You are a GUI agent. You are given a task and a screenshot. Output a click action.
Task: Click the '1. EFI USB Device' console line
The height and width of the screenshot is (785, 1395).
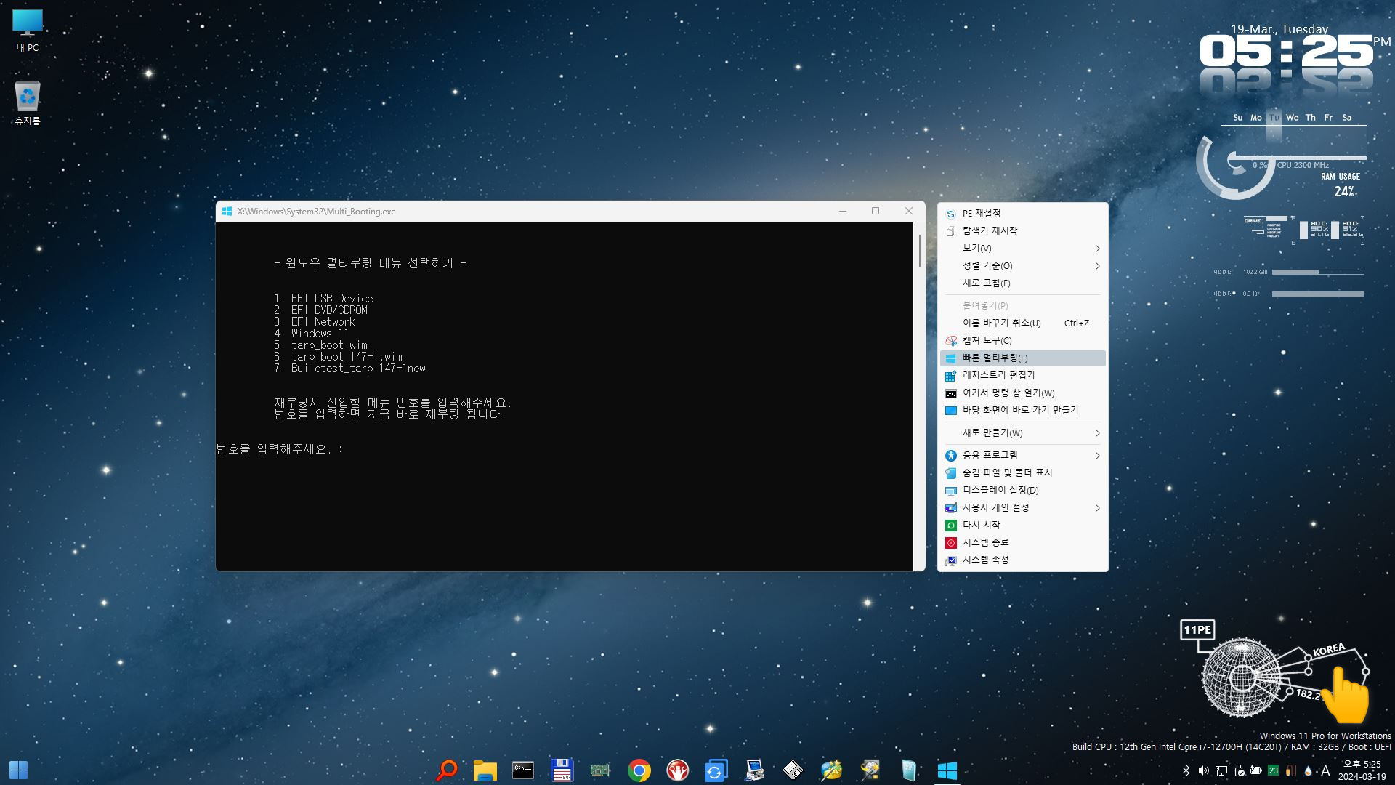tap(323, 299)
